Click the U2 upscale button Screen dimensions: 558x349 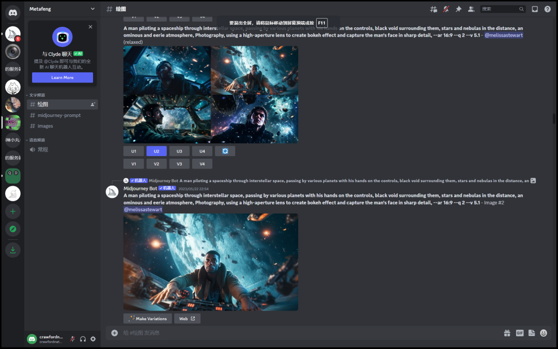[157, 151]
